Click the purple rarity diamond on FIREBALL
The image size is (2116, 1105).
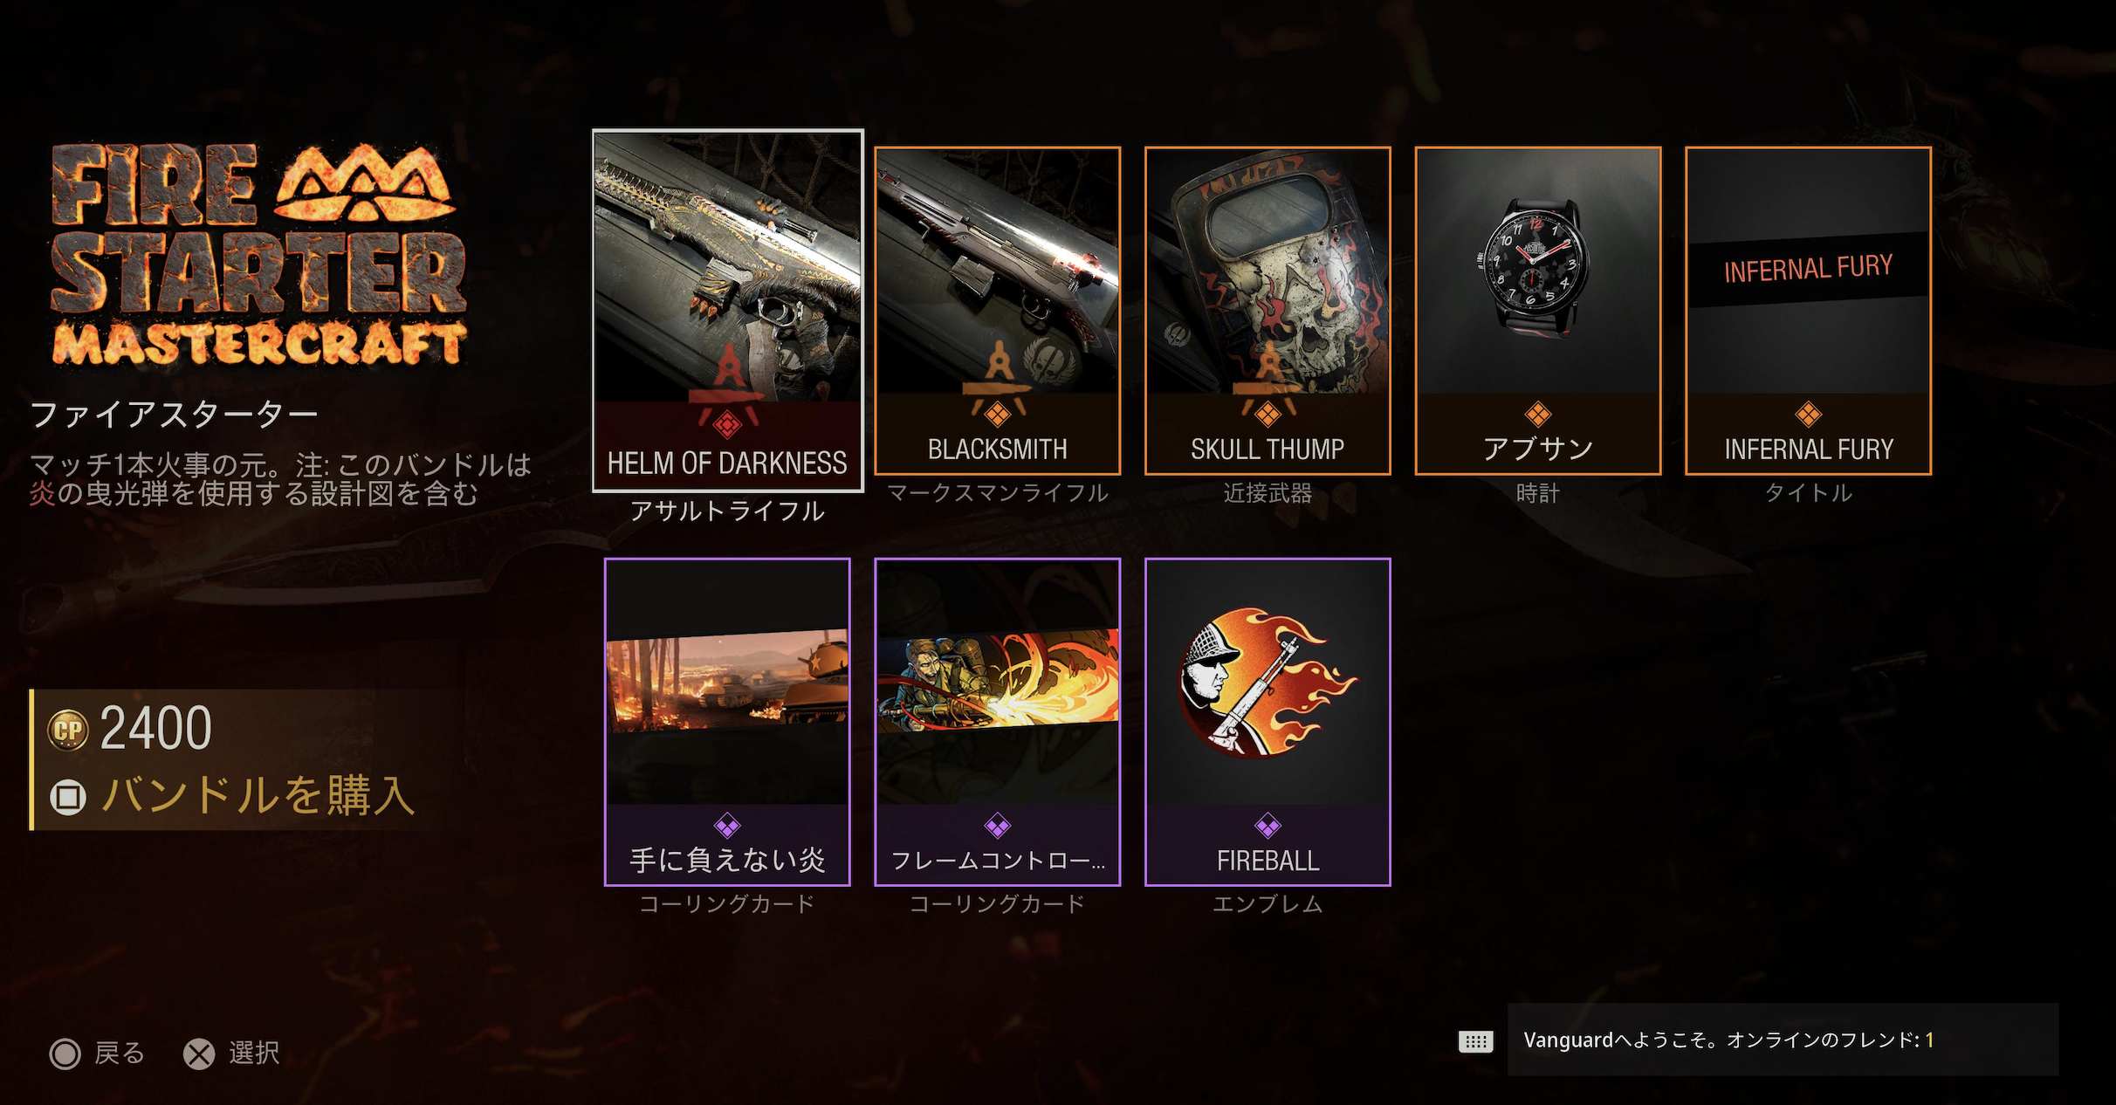click(1268, 826)
